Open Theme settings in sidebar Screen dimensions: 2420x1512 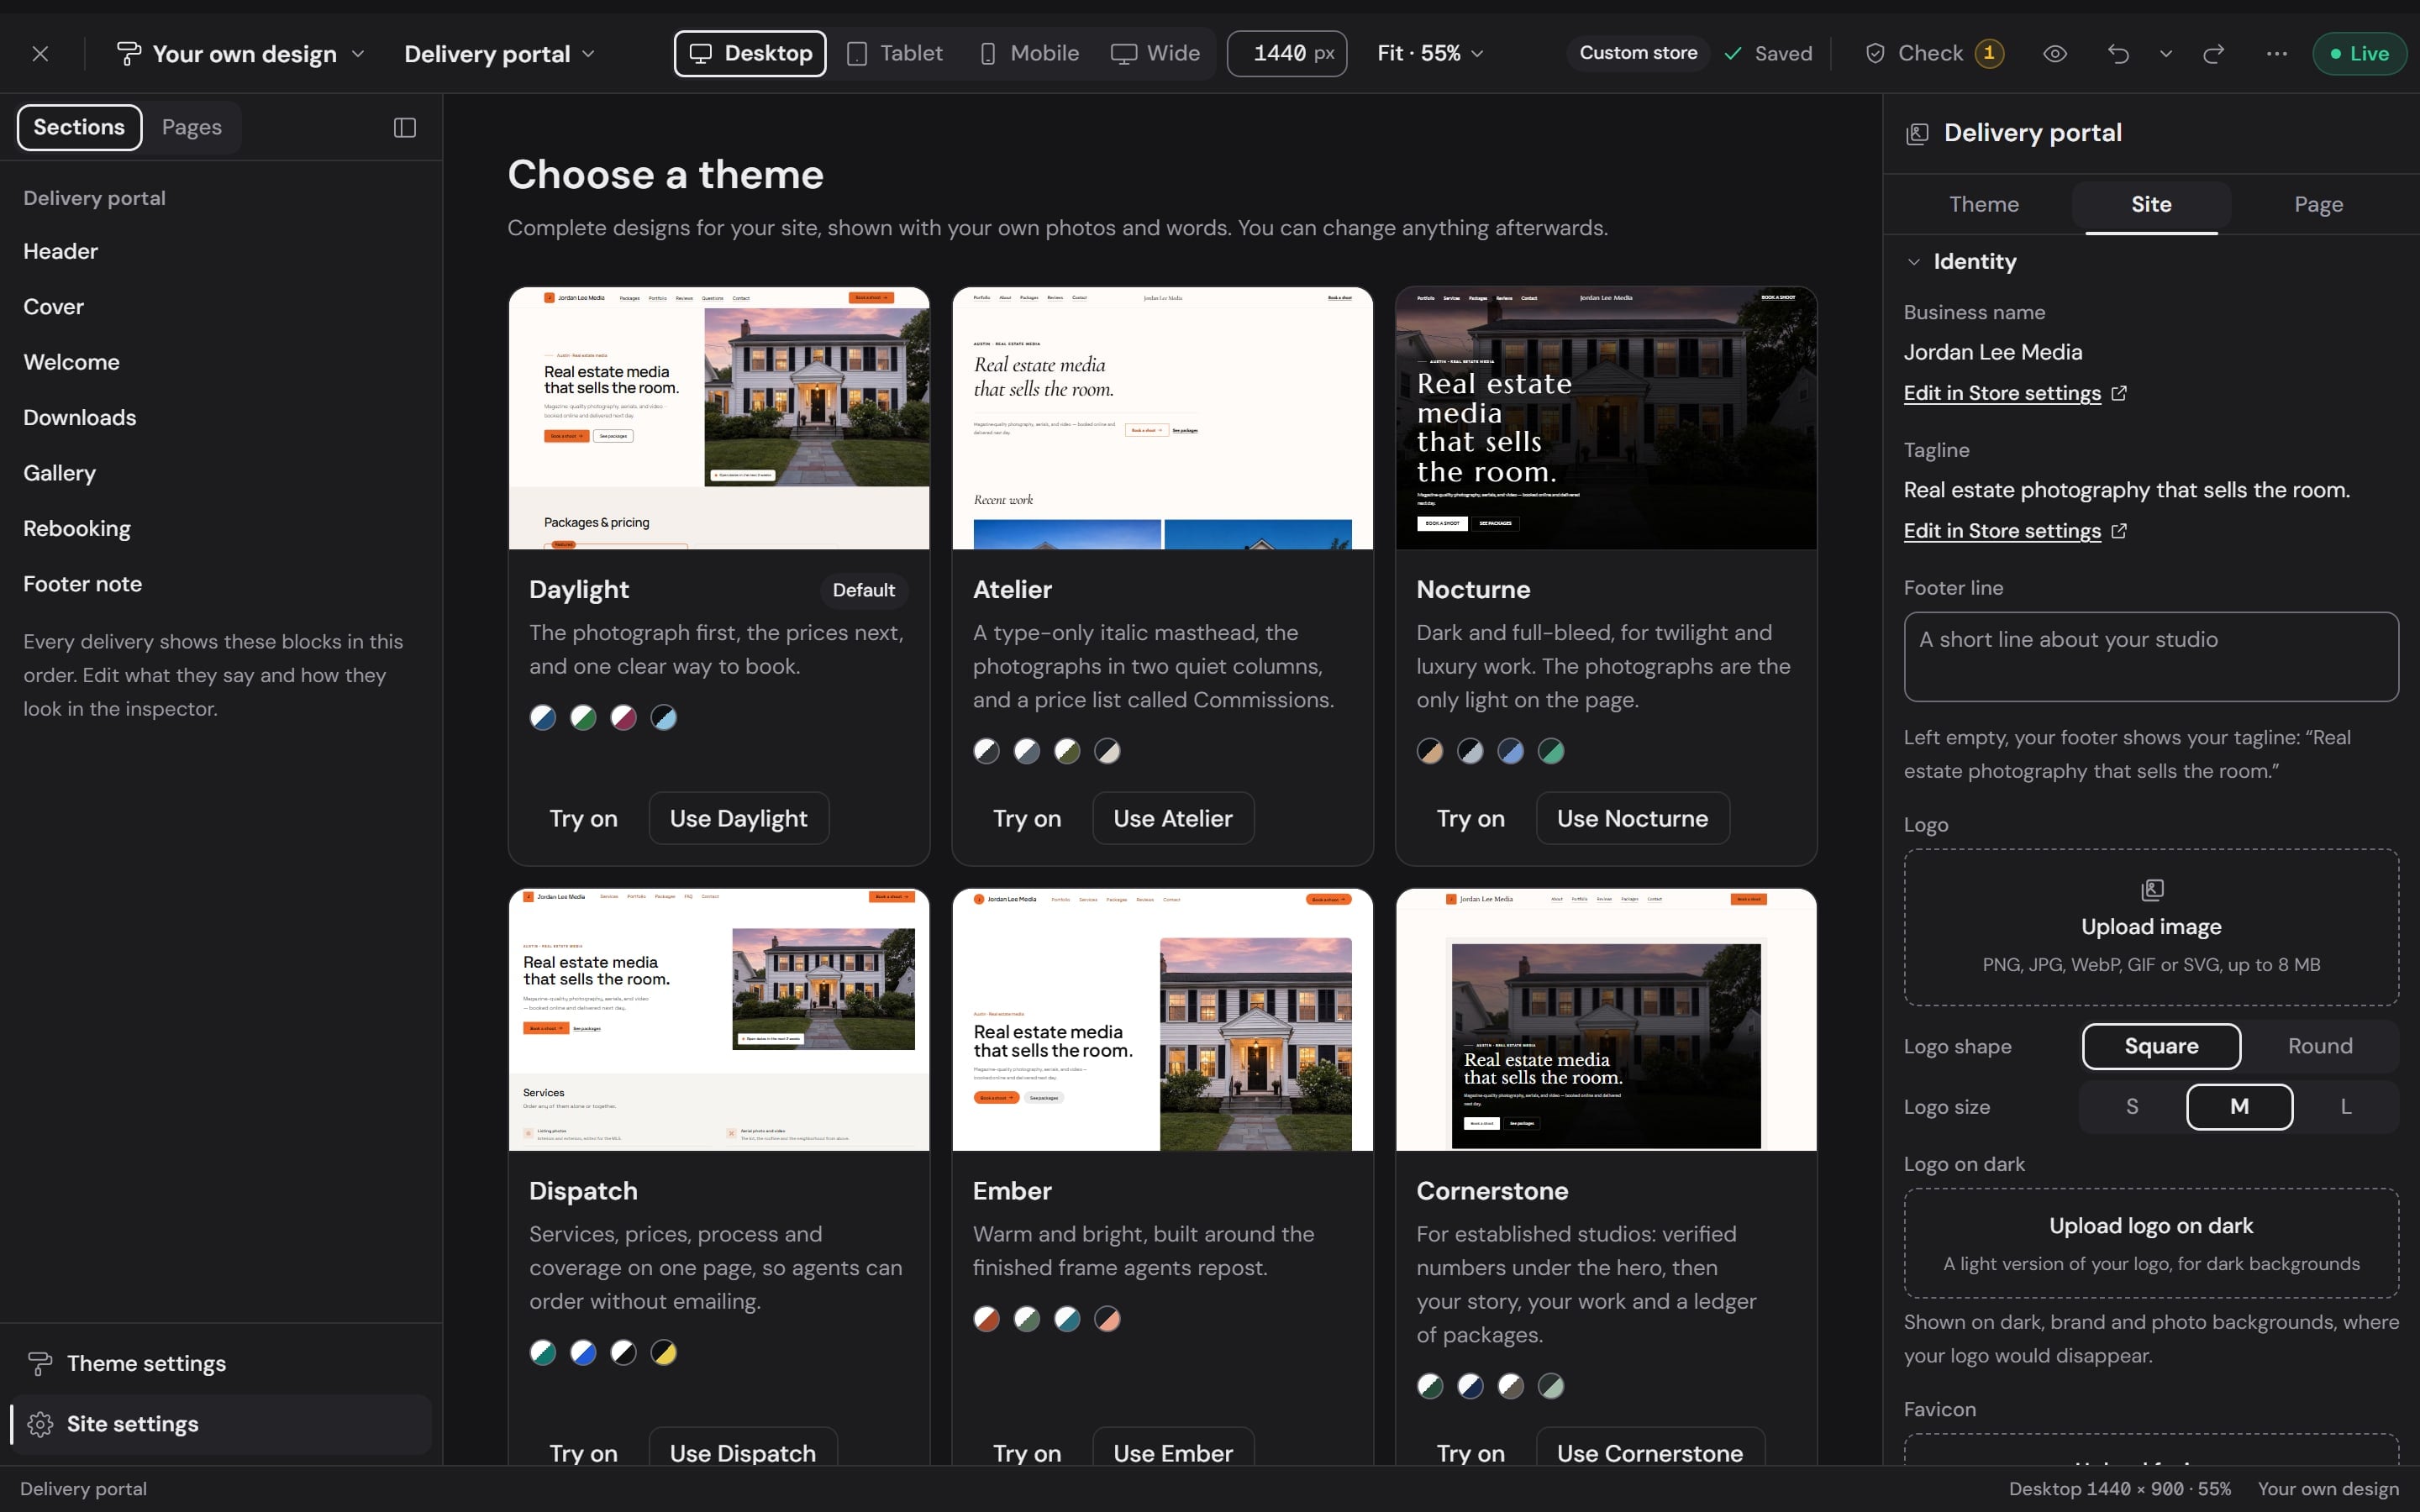pos(221,1364)
